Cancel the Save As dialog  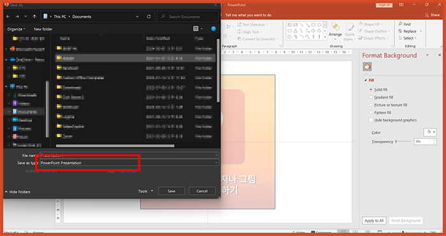click(202, 191)
